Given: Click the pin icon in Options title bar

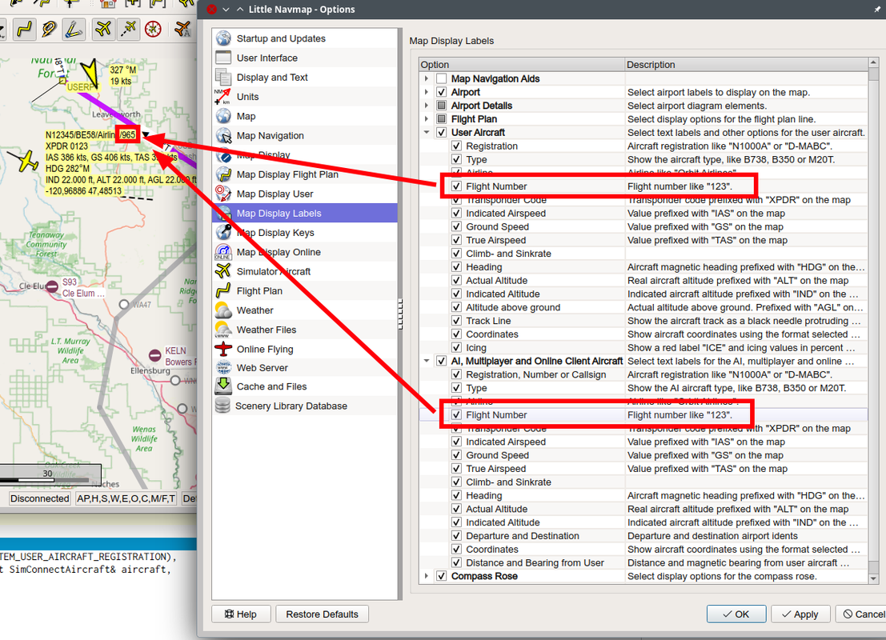Looking at the screenshot, I should tap(877, 10).
